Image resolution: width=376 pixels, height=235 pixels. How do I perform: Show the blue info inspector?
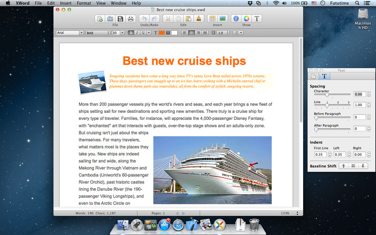coord(236,19)
